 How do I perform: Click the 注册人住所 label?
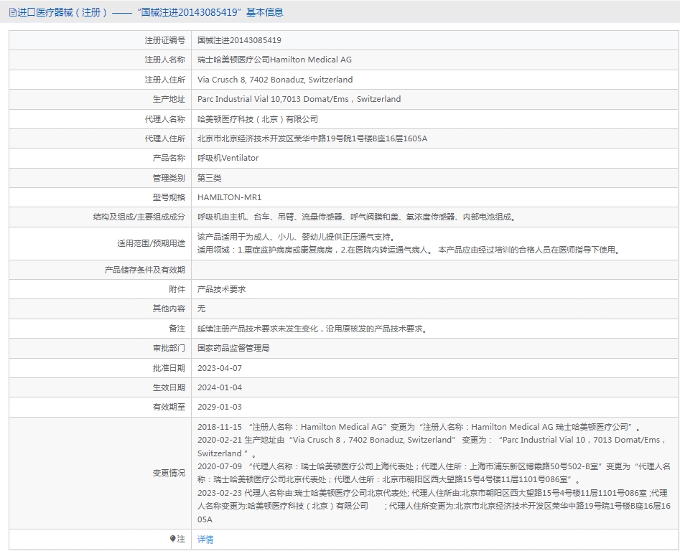point(165,80)
